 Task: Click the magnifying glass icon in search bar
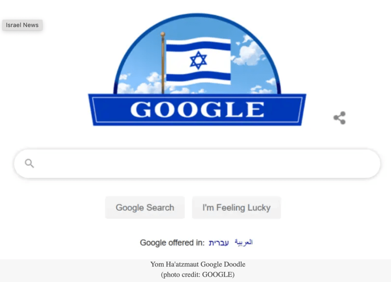click(29, 163)
